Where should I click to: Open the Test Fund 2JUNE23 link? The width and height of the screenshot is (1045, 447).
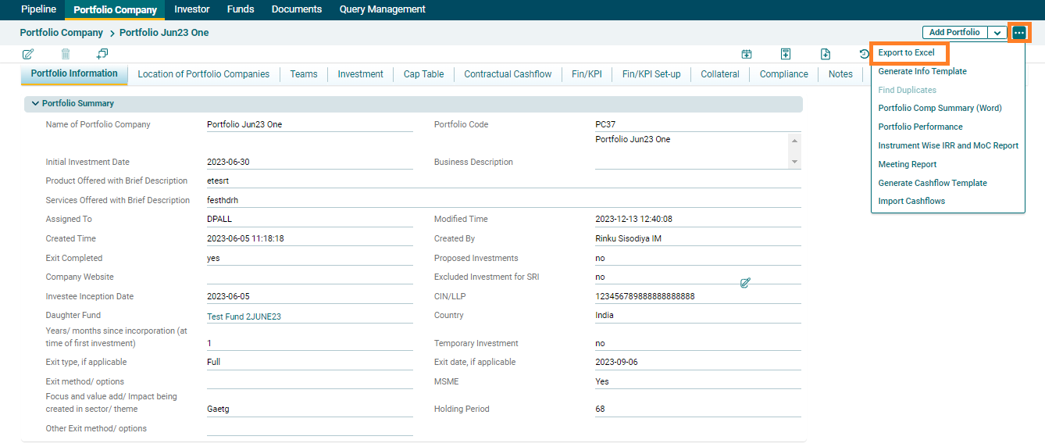(244, 316)
